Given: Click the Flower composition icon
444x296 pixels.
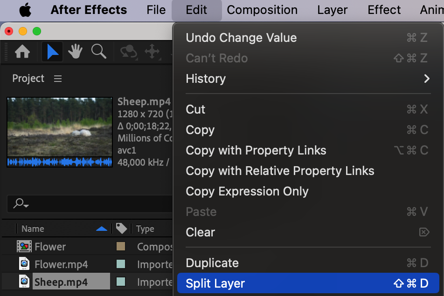Looking at the screenshot, I should tap(24, 247).
